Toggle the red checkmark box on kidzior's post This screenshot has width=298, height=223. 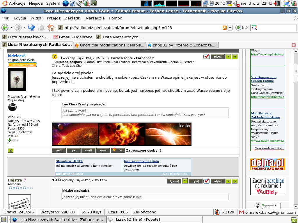(207, 57)
